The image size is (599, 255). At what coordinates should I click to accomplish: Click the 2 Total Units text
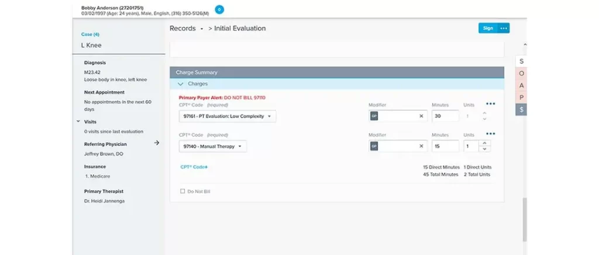pos(477,174)
